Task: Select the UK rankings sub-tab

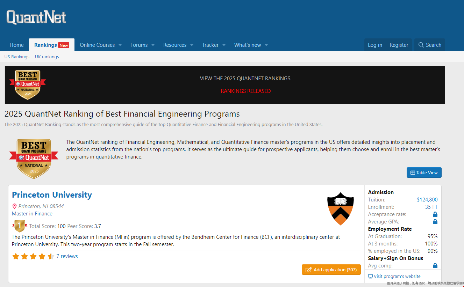Action: pos(47,57)
